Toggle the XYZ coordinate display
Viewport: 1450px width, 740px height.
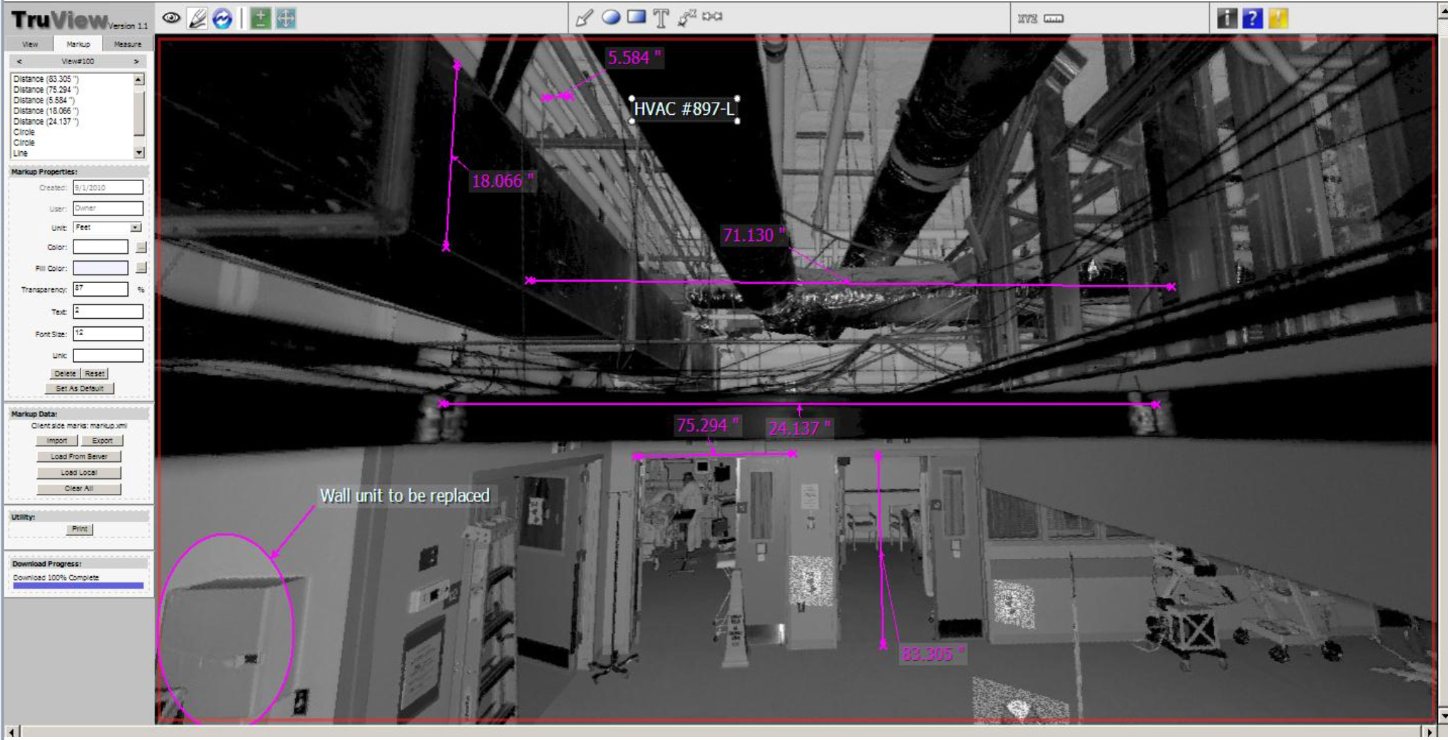tap(1028, 19)
